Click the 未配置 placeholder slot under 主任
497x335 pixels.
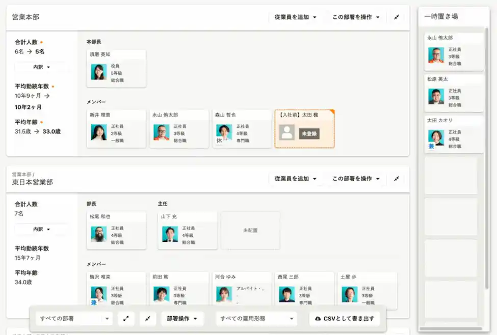(x=250, y=230)
